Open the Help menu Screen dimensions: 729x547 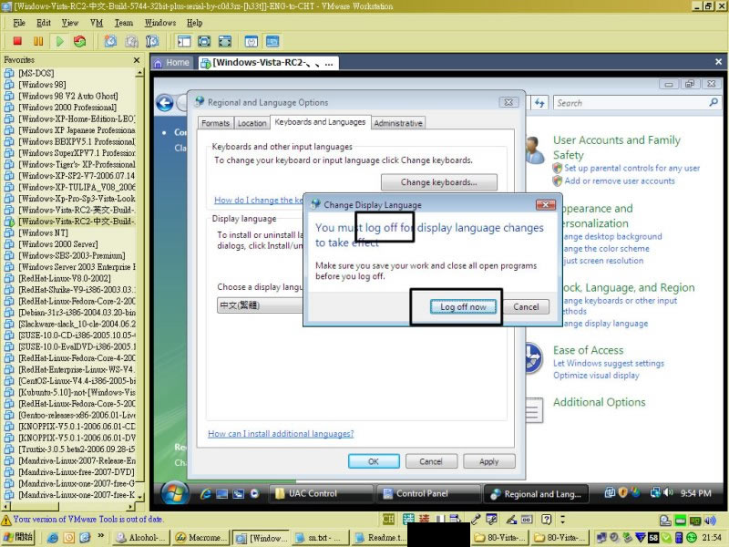[x=195, y=23]
